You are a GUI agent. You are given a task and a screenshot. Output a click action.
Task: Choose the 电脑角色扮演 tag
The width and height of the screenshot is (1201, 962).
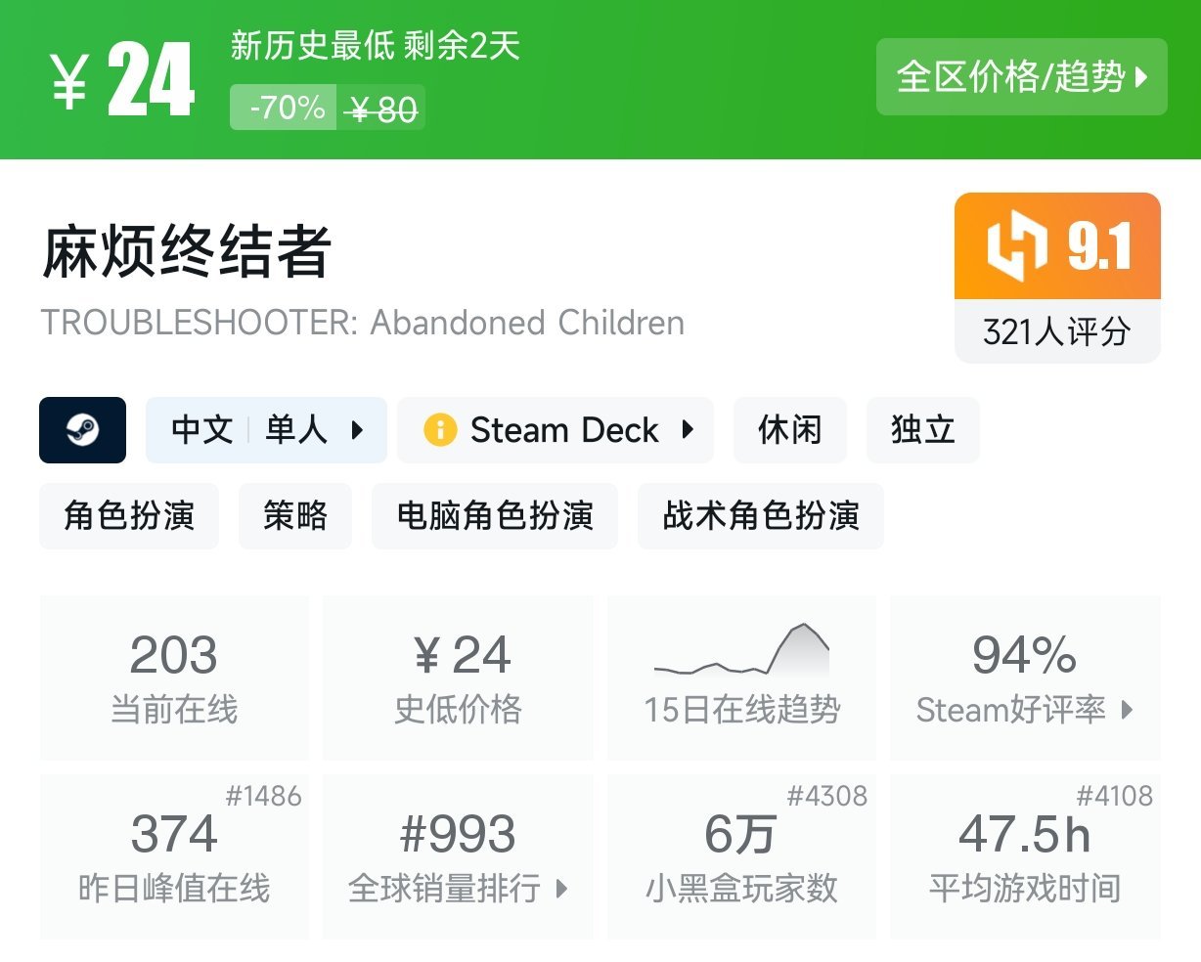point(494,515)
